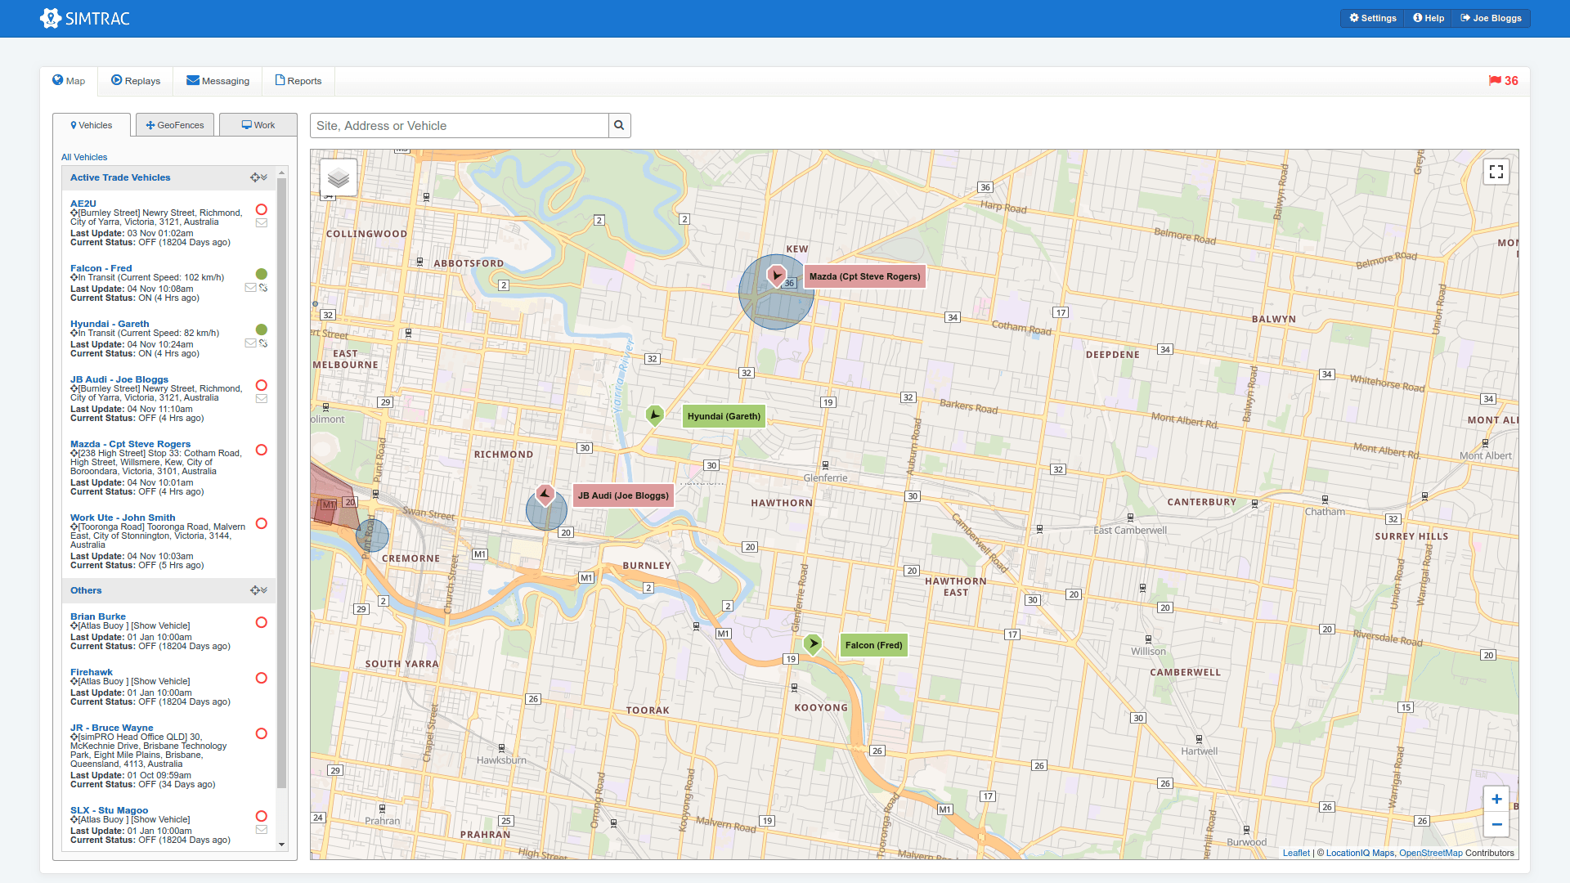Open the Settings menu
Viewport: 1570px width, 883px height.
1373,18
